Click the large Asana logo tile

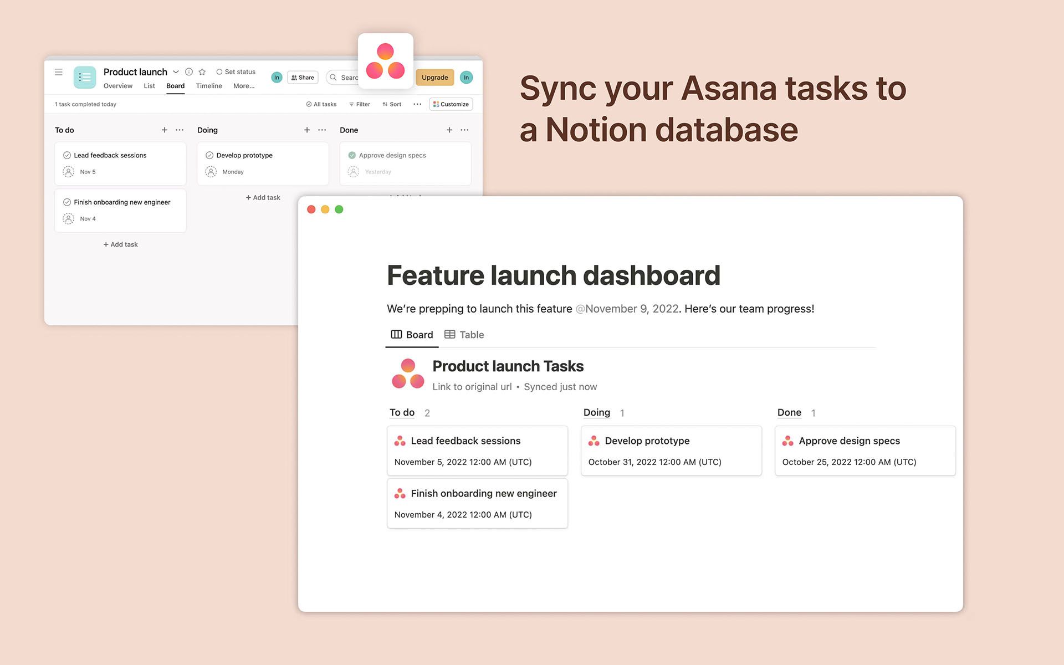click(386, 61)
